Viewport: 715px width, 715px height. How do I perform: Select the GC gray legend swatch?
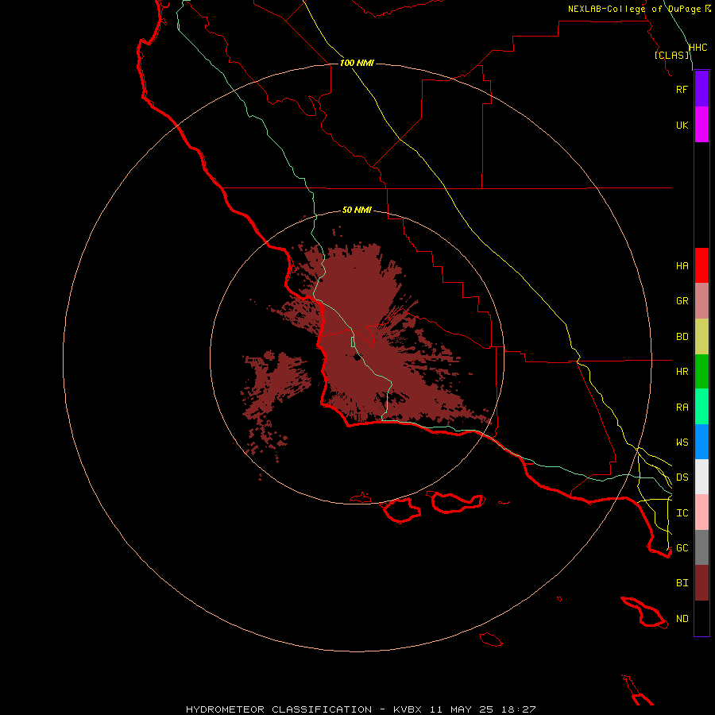click(701, 547)
